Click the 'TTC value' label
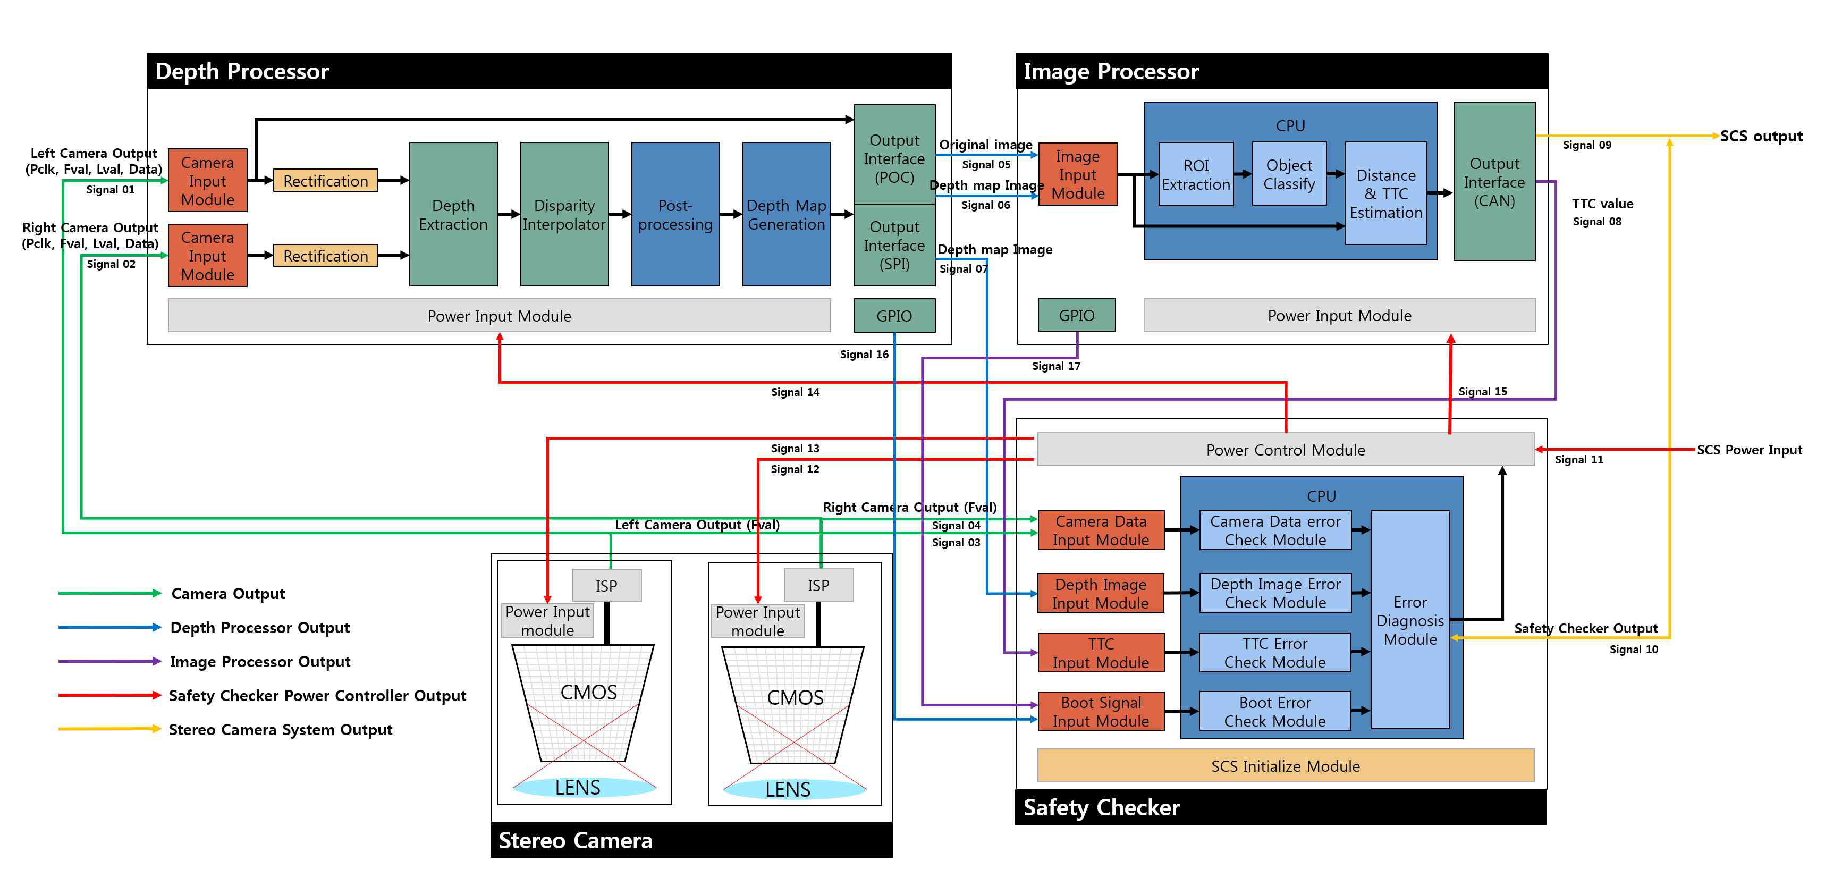Screen dimensions: 1842x877 point(1602,203)
